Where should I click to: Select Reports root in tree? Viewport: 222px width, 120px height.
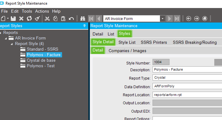10,33
